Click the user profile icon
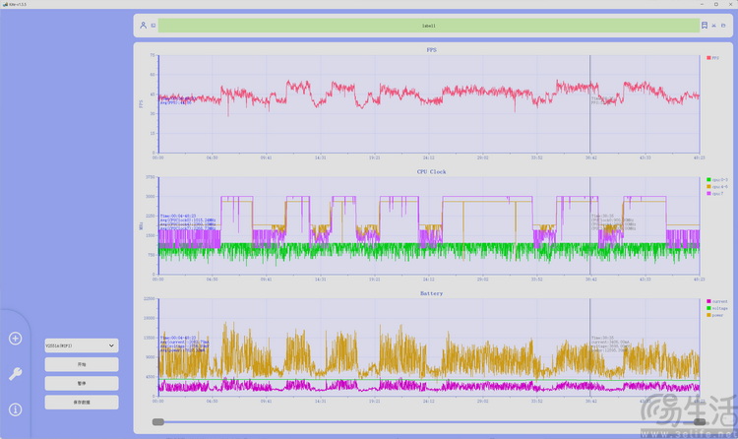Screen dimensions: 738x439 (x=144, y=26)
